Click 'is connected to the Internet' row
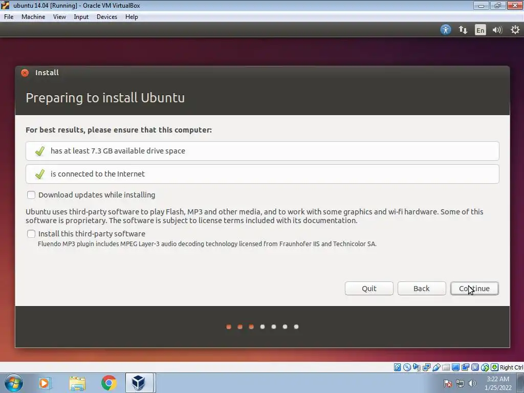Image resolution: width=524 pixels, height=393 pixels. [263, 174]
